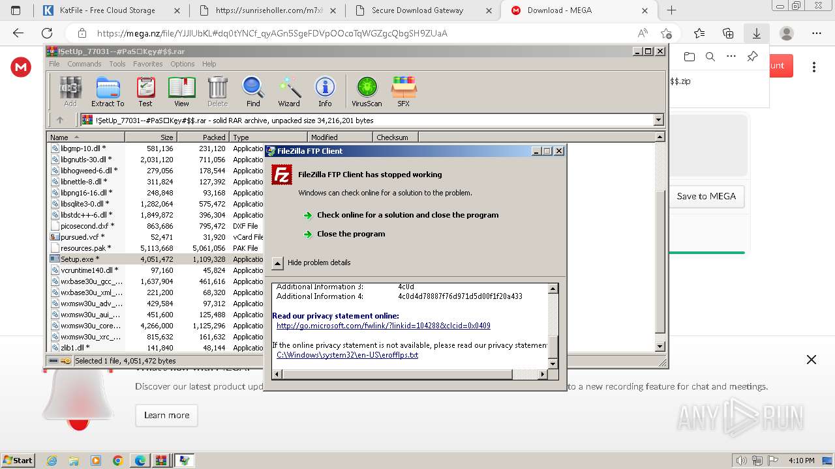Go back in Edge browser

(x=18, y=33)
